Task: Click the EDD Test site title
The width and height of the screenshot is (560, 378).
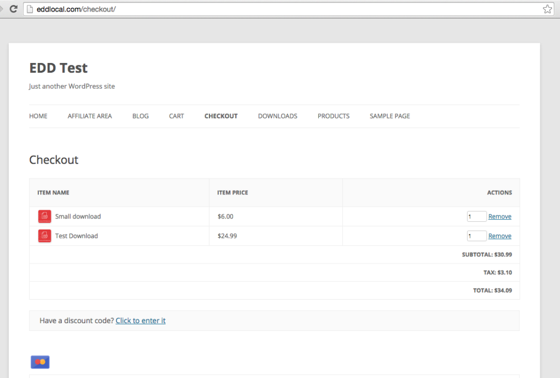Action: pos(58,68)
